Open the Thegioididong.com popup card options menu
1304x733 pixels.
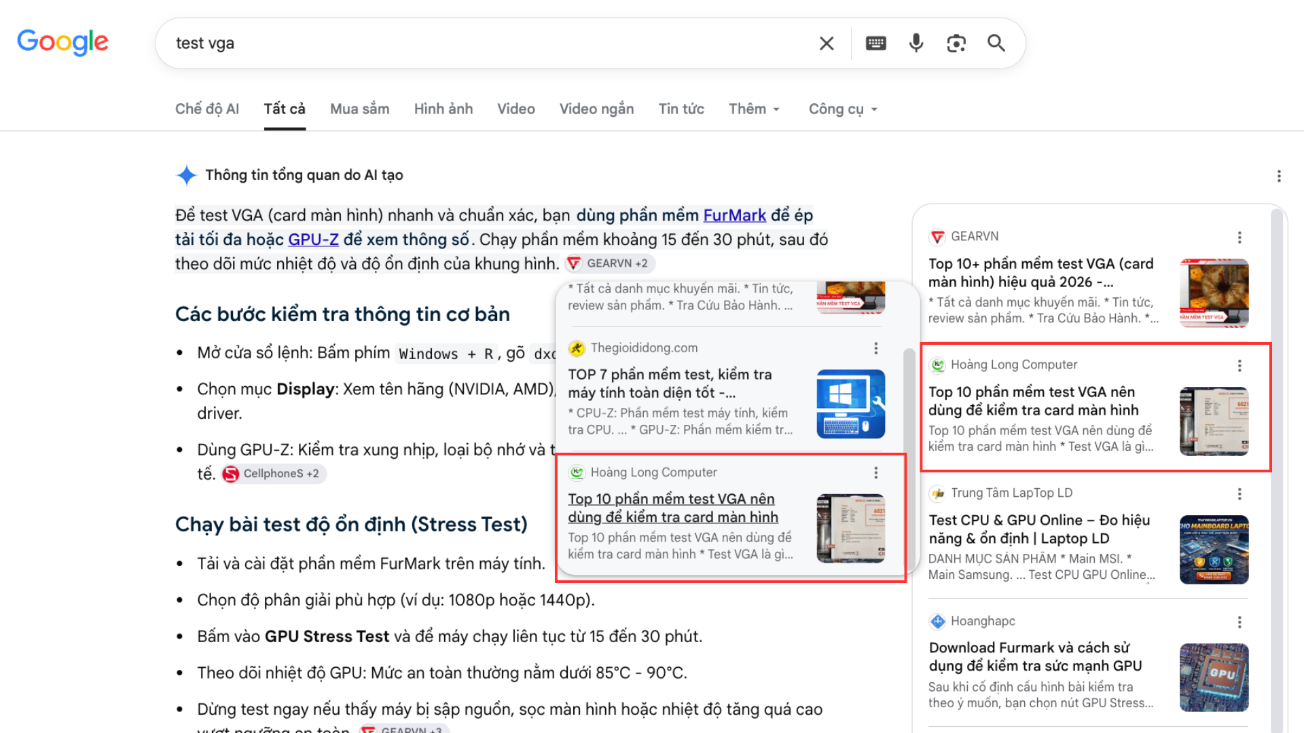(876, 348)
